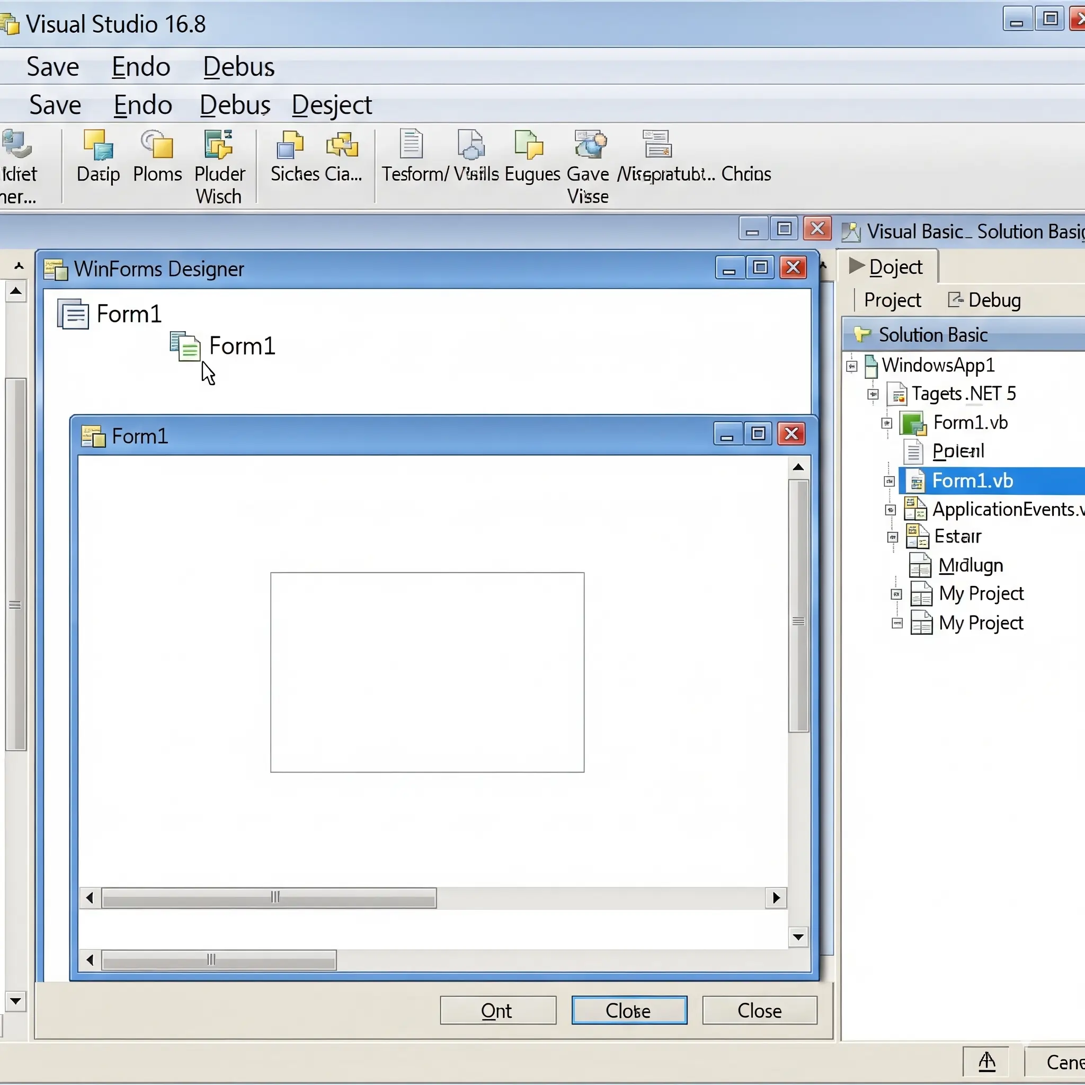Select the Midlugn tree item
Screen dimensions: 1085x1085
click(x=971, y=565)
